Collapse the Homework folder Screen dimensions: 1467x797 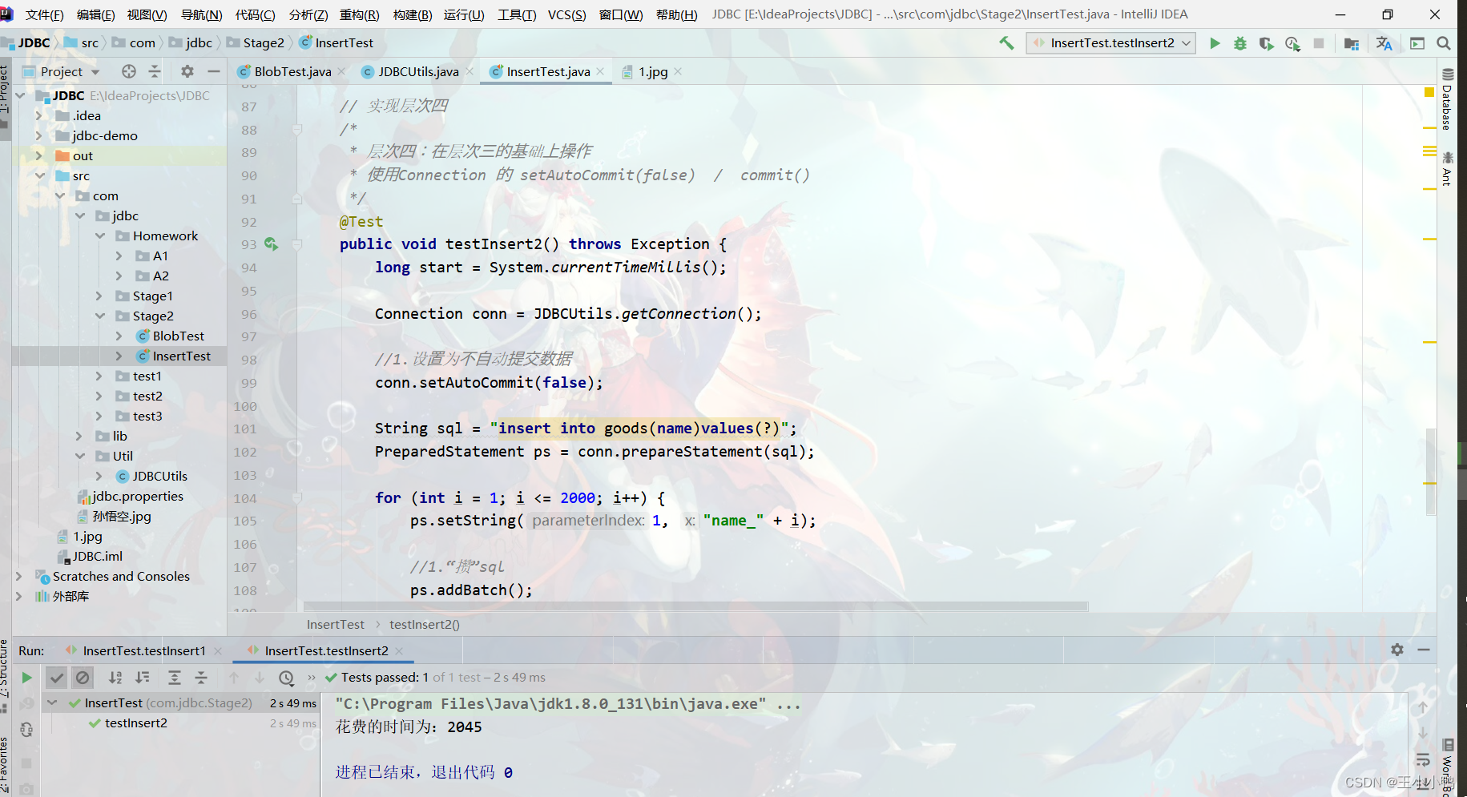[100, 235]
